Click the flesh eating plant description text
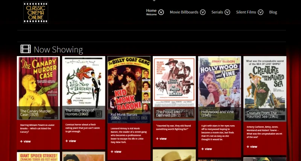This screenshot has height=161, width=301. [82, 128]
